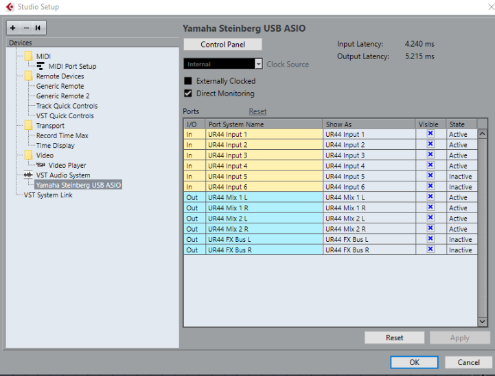Select Generic Remote 2 in devices tree
This screenshot has width=495, height=376.
click(x=62, y=96)
